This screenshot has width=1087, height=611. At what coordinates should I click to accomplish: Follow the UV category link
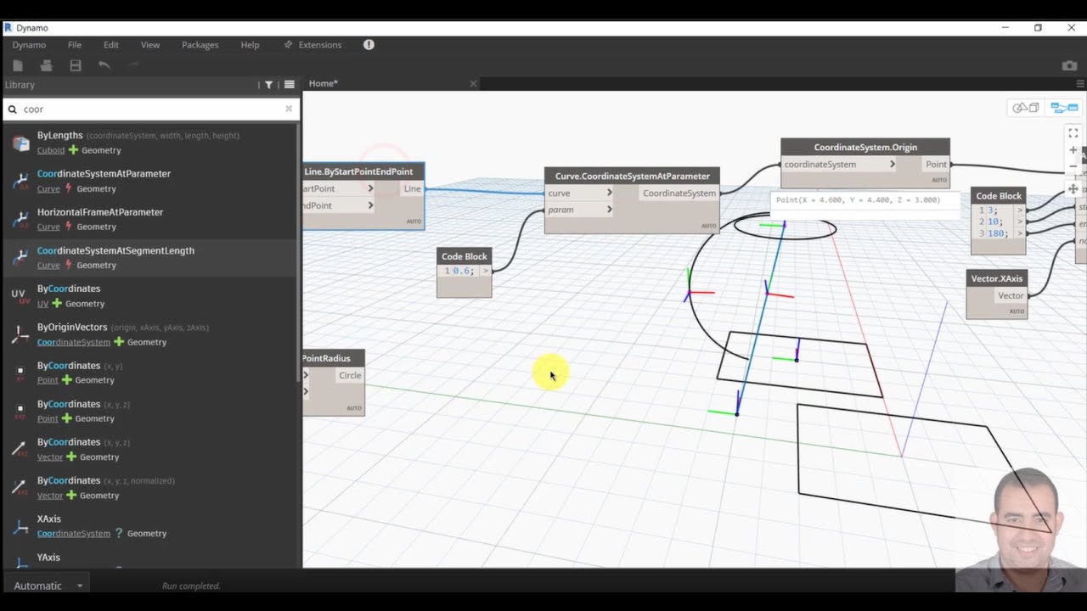point(42,304)
